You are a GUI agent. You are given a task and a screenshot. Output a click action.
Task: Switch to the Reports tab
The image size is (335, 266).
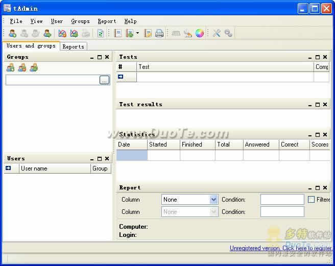pyautogui.click(x=74, y=46)
